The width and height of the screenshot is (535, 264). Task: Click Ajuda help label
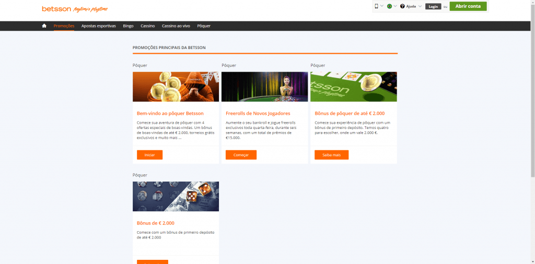click(x=411, y=6)
